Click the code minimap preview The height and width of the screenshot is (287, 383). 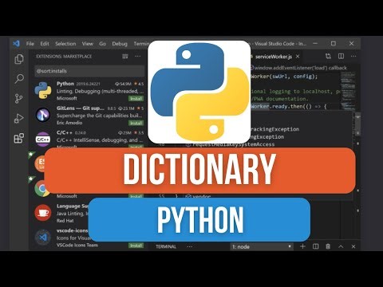[348, 90]
